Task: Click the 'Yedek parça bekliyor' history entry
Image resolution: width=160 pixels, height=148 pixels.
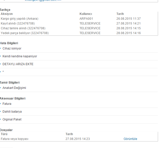Action: pyautogui.click(x=25, y=33)
